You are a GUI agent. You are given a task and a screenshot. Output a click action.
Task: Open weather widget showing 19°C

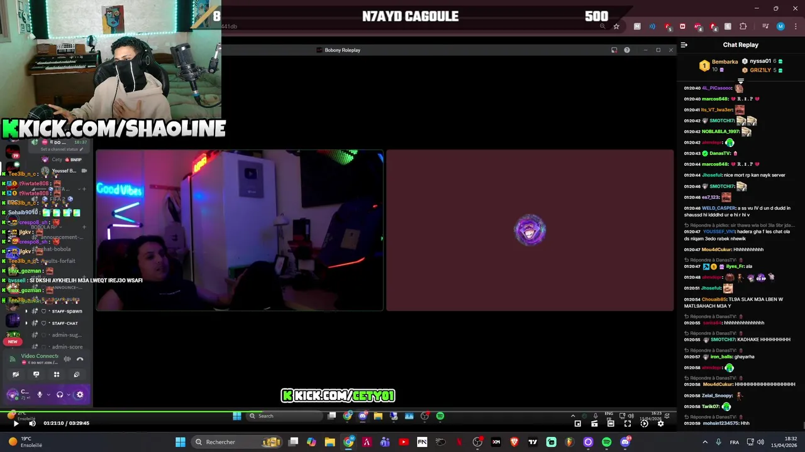23,442
